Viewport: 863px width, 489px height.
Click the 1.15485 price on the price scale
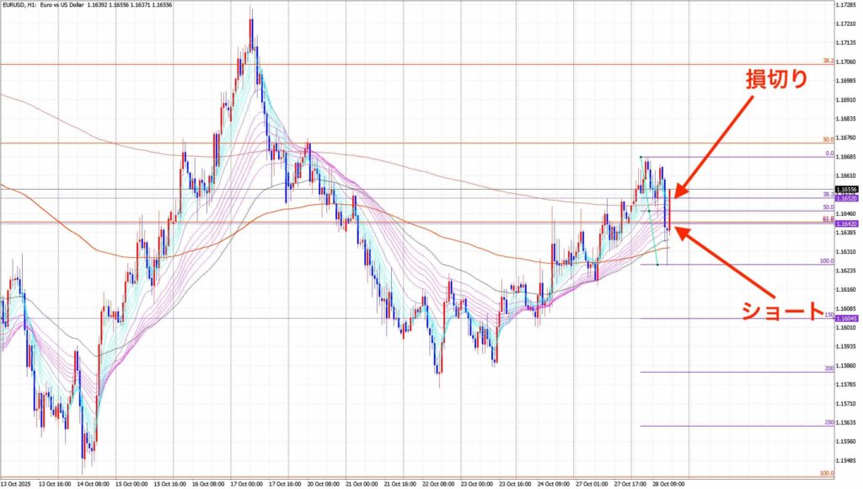pos(847,460)
